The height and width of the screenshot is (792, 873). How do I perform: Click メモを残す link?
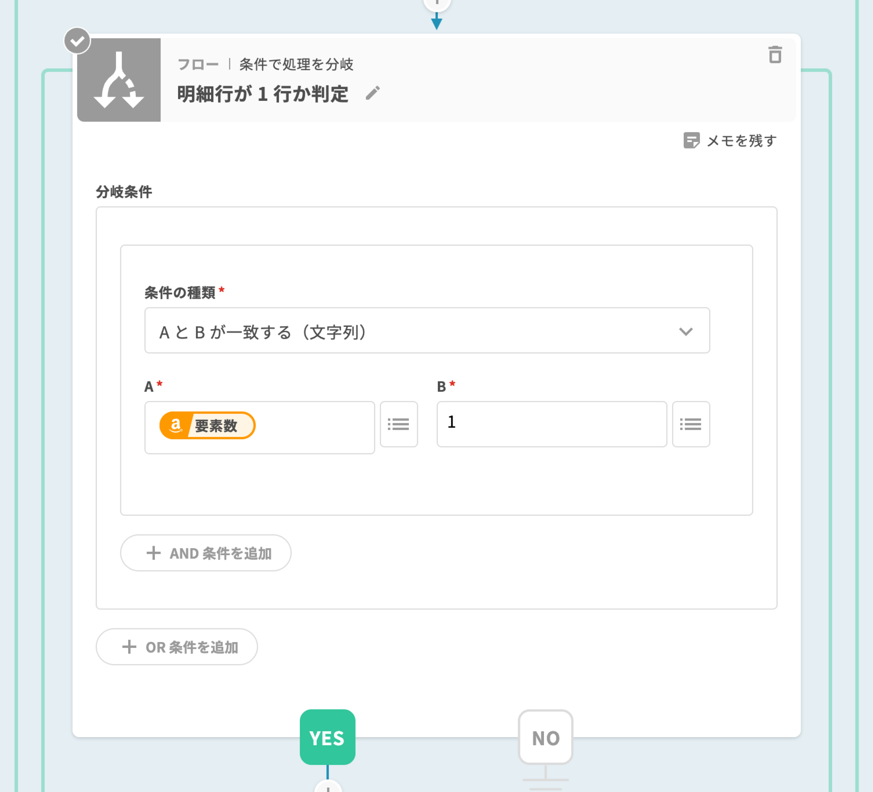coord(741,141)
